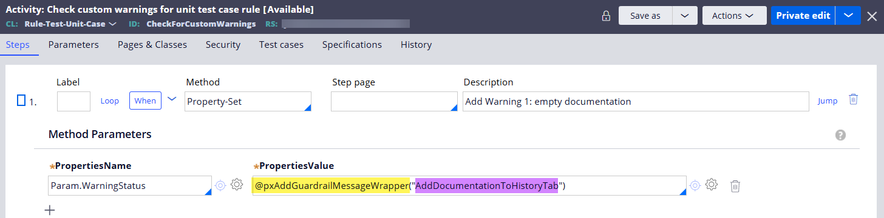
Task: Open gear icon beside PropertiesValue field
Action: coord(712,185)
